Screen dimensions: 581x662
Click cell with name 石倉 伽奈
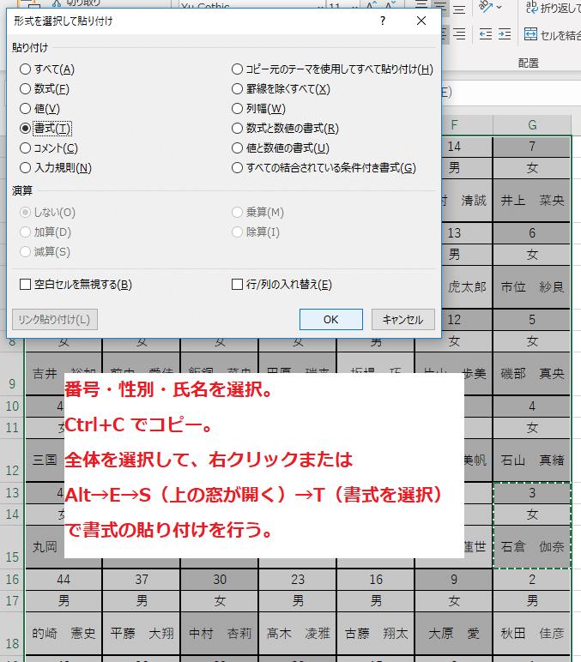coord(532,547)
